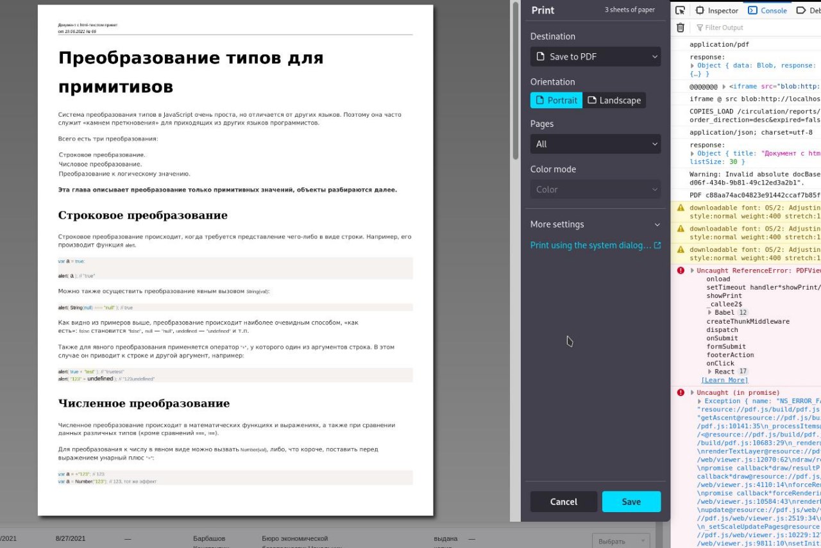
Task: Click the 'application/pdf' console line
Action: (x=719, y=44)
